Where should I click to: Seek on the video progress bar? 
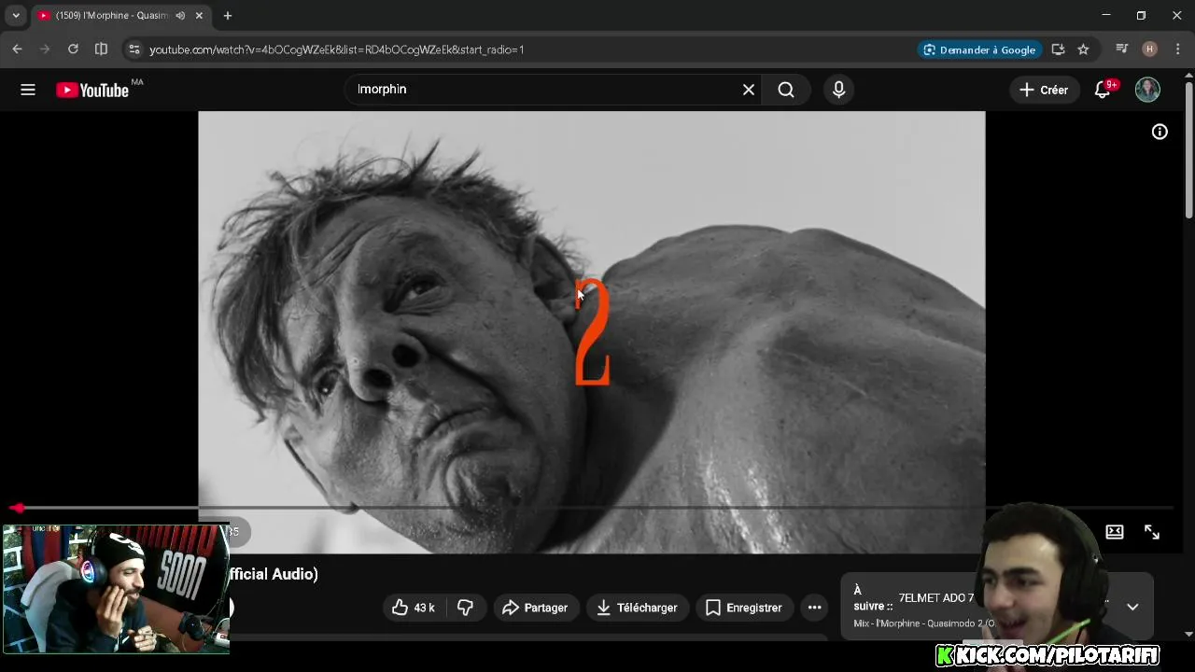click(x=592, y=508)
